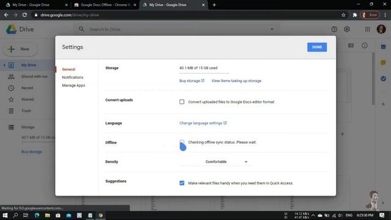391x220 pixels.
Task: Open Storage entry in Drive sidebar
Action: point(27,127)
